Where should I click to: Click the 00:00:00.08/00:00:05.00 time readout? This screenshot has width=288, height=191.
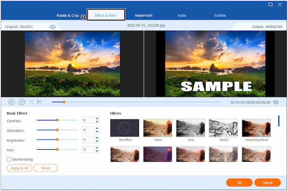(x=250, y=102)
